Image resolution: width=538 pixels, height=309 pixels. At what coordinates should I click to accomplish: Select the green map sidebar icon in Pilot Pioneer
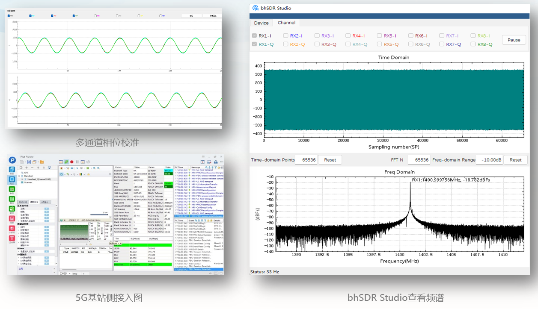click(x=12, y=209)
